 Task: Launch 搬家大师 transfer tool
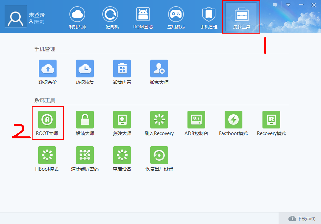[159, 69]
